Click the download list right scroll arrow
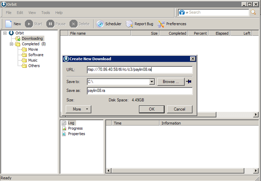This screenshot has width=261, height=181. [x=256, y=115]
